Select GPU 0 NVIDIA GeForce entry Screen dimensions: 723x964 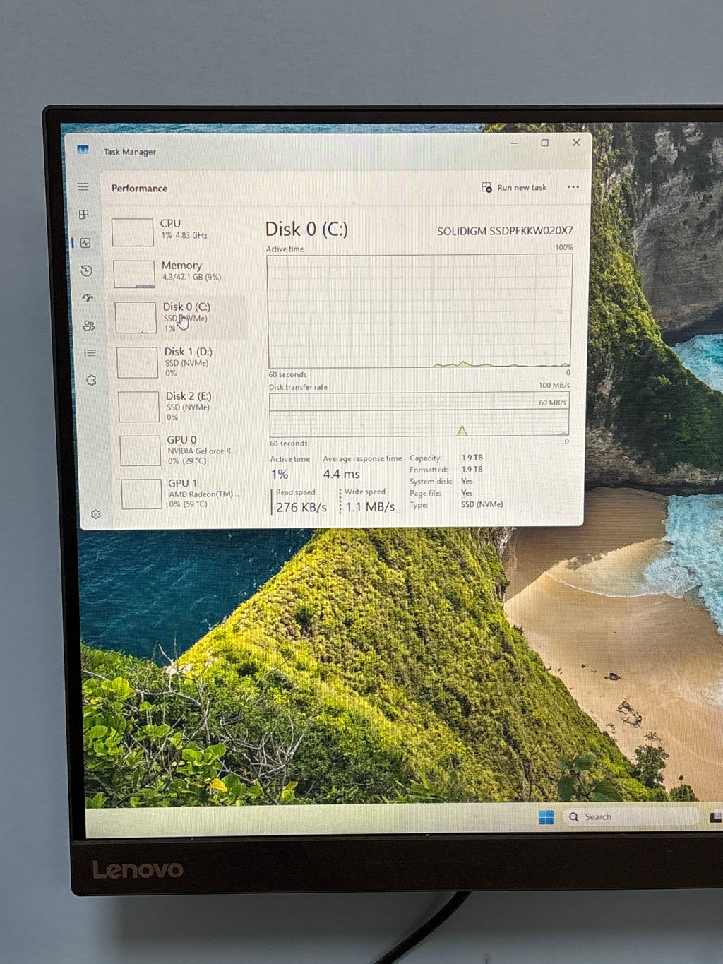(185, 450)
